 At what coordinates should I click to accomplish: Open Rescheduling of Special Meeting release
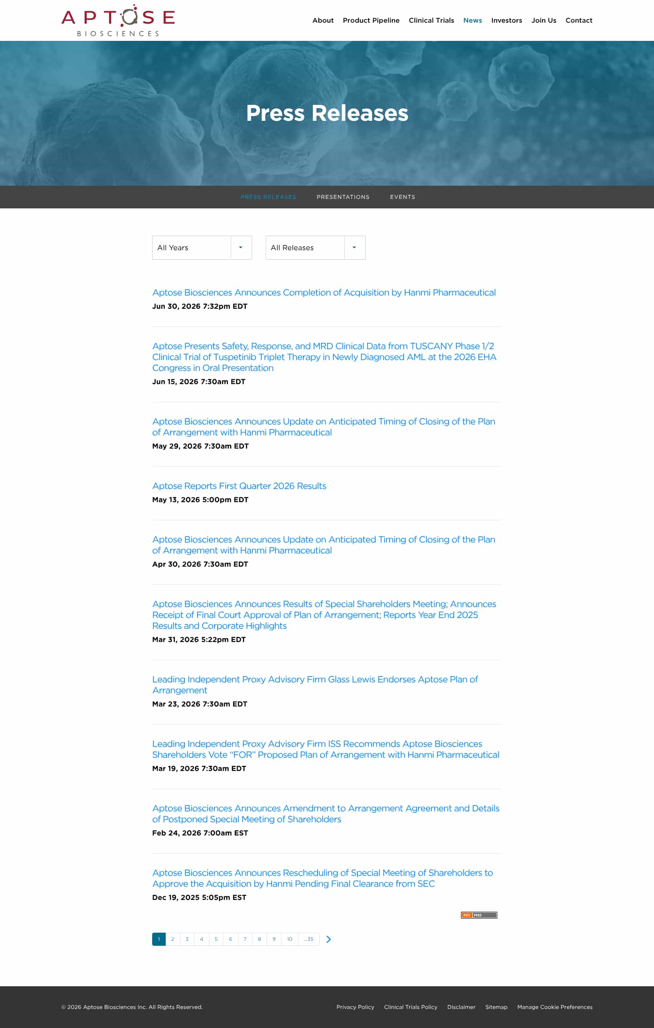[x=322, y=878]
